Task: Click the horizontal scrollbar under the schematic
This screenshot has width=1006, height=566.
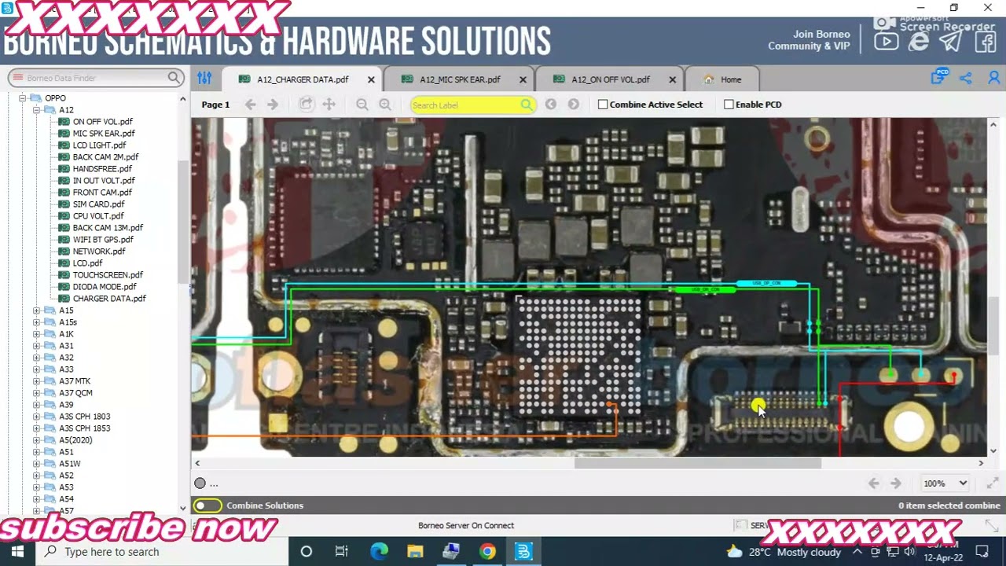Action: 697,463
